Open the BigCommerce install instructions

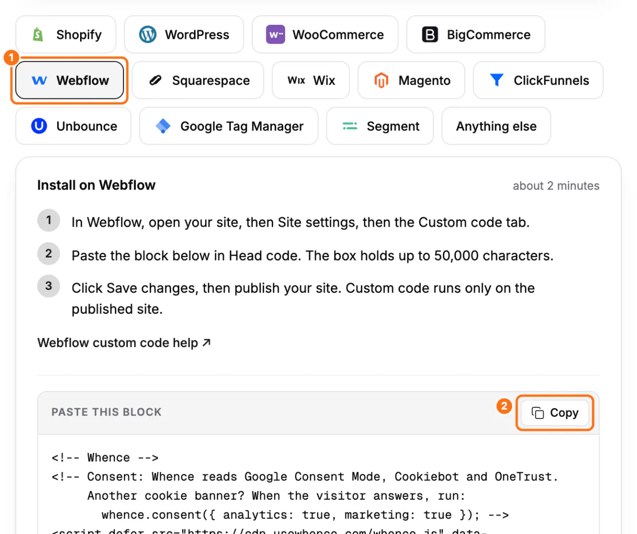point(476,34)
